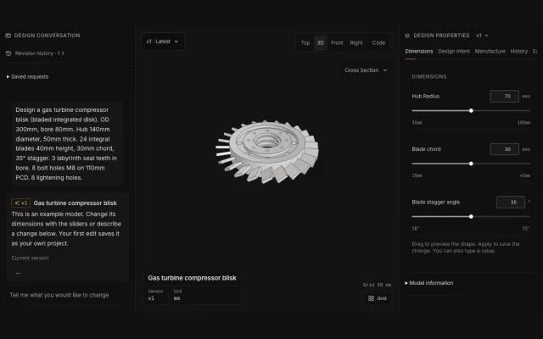Viewport: 543px width, 339px height.
Task: Toggle the Grid button
Action: click(378, 298)
